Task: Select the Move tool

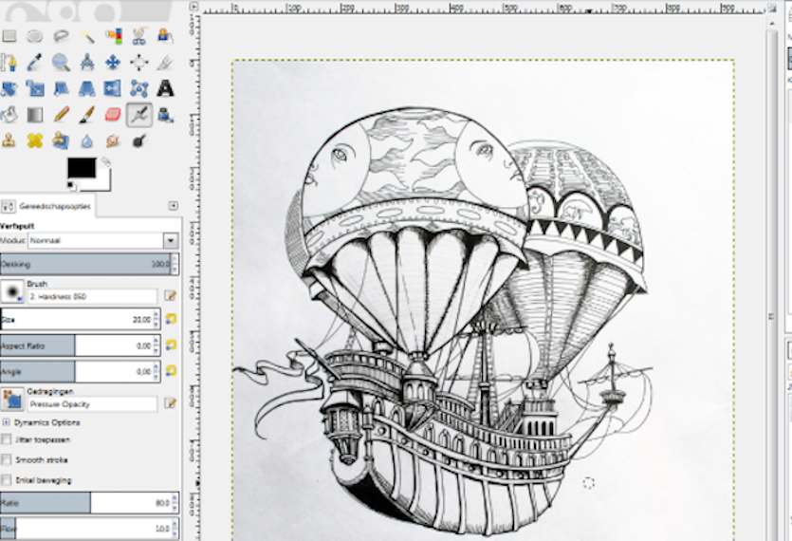Action: click(113, 63)
